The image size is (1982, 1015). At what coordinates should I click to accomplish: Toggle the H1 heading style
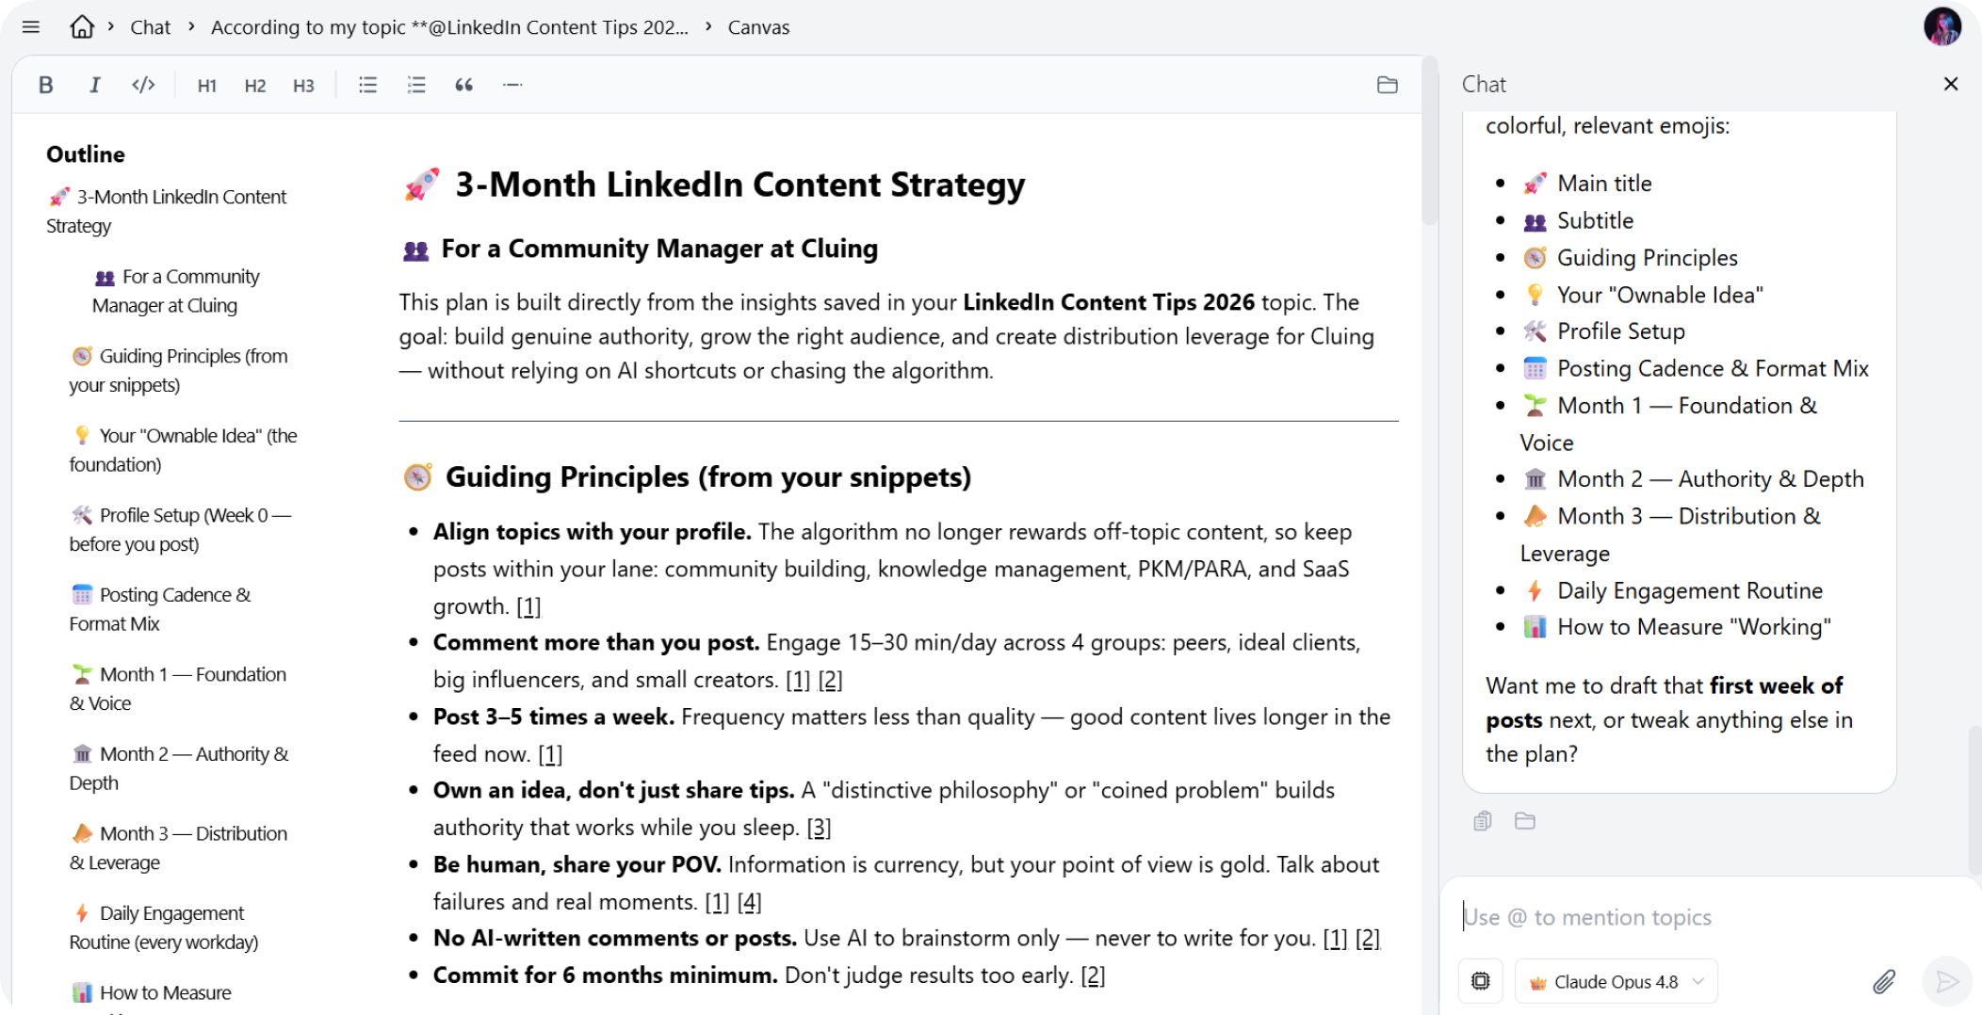[x=207, y=86]
